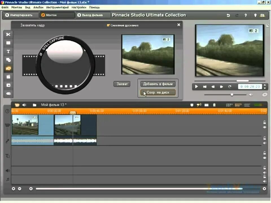Image resolution: width=271 pixels, height=203 pixels.
Task: Zoom out timeline with minus button
Action: [x=19, y=189]
